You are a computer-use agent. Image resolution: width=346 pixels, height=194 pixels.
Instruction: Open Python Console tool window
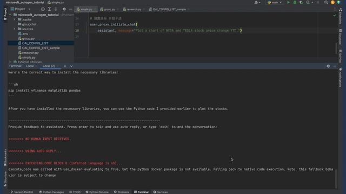click(x=97, y=192)
